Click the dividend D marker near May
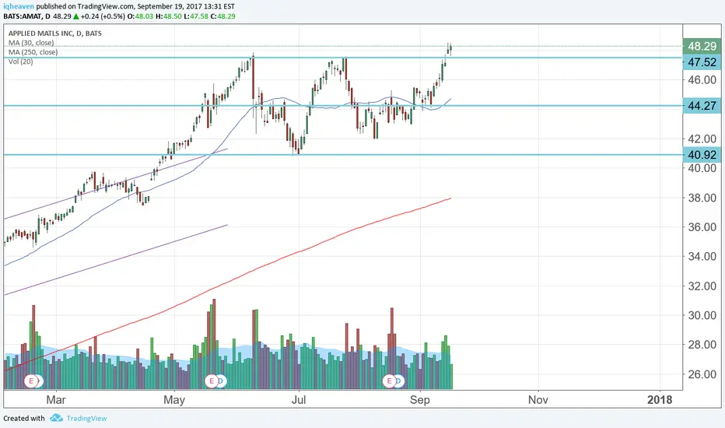725x428 pixels. (222, 381)
